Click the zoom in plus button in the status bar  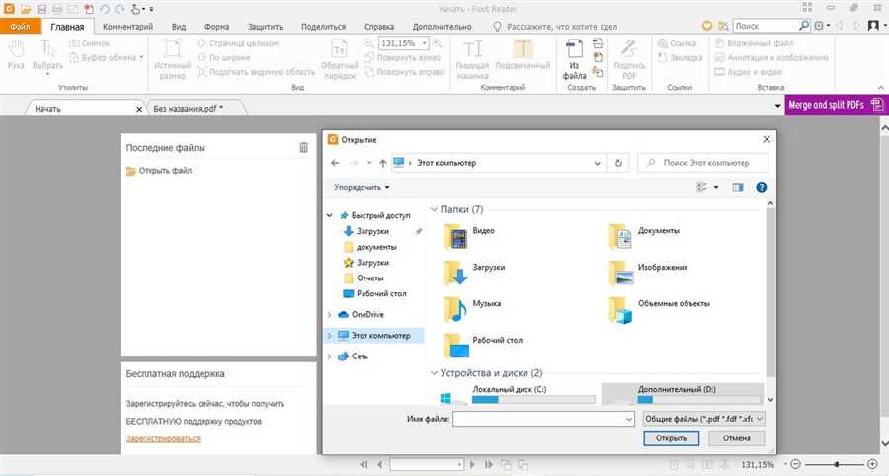[x=872, y=465]
